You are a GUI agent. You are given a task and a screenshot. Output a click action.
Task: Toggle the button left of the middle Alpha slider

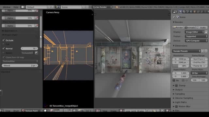click(4, 18)
